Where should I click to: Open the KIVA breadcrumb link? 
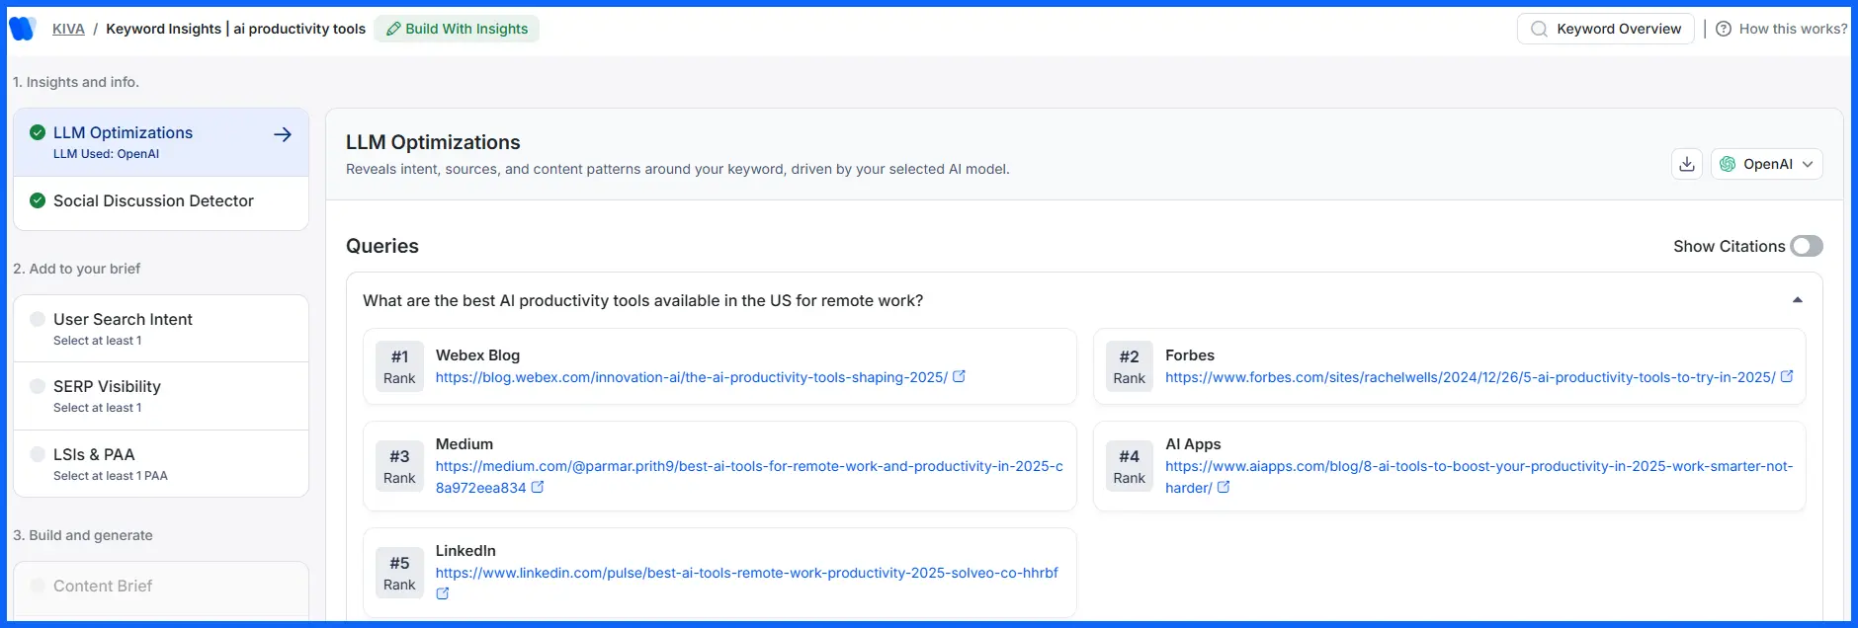pos(68,29)
